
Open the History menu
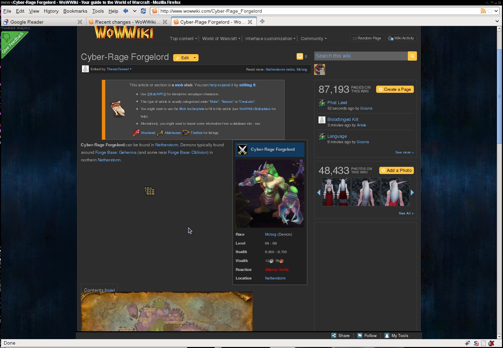tap(51, 11)
